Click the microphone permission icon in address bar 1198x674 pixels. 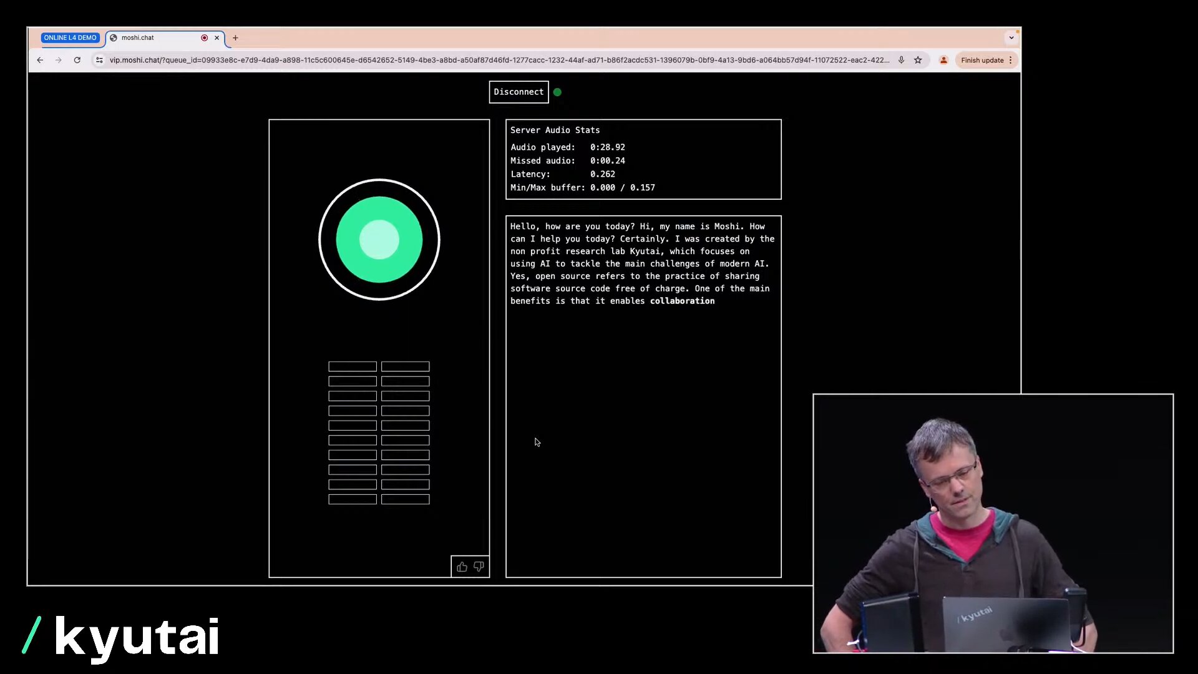[901, 60]
